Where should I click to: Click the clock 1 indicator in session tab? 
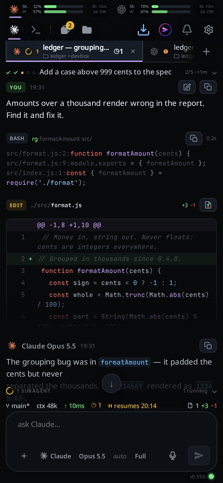118,52
